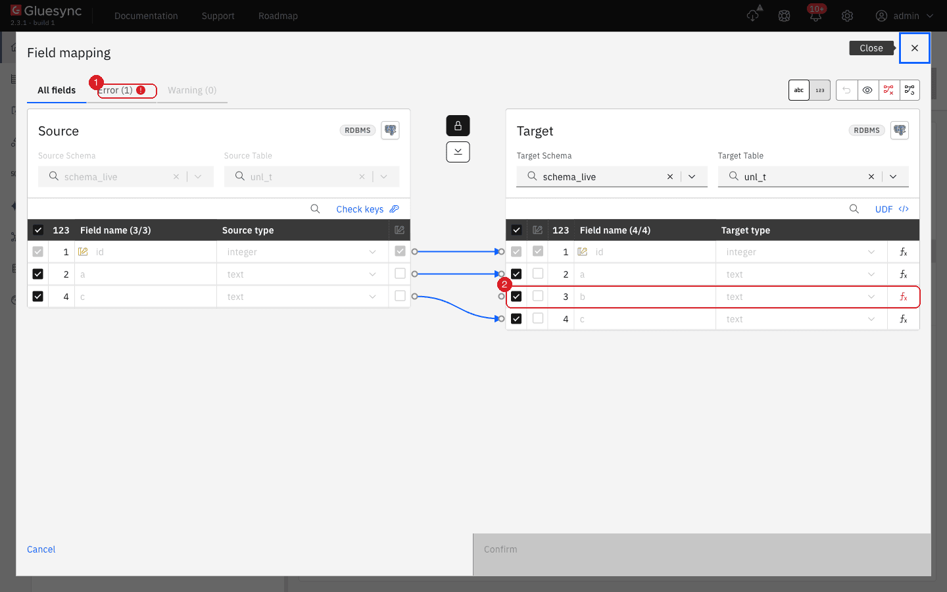Click the cloud download update icon
Viewport: 947px width, 592px height.
[754, 14]
